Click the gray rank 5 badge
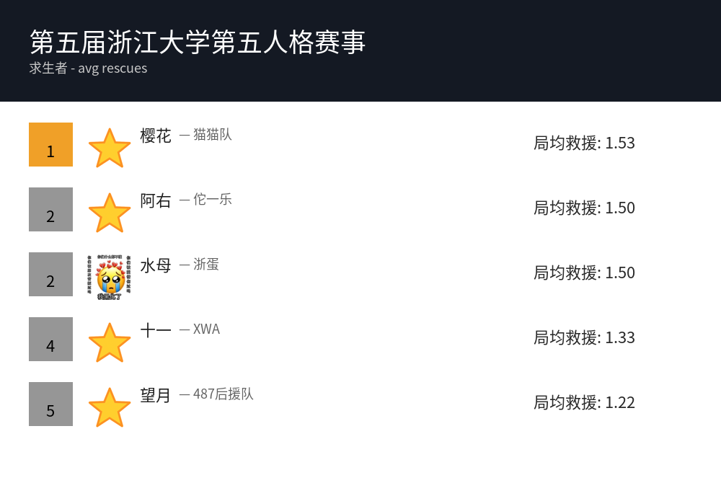 50,404
